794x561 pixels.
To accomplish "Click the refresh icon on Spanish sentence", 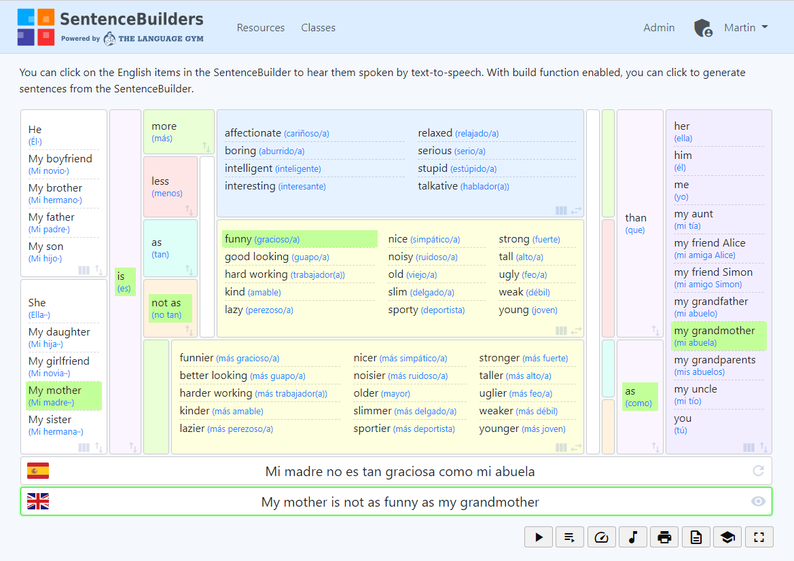I will pos(758,471).
